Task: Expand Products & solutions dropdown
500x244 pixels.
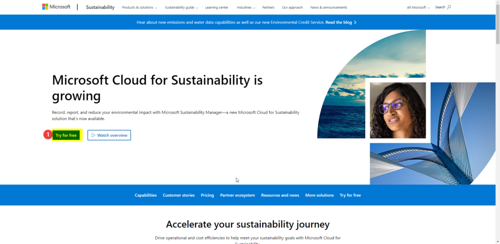Action: [x=139, y=7]
